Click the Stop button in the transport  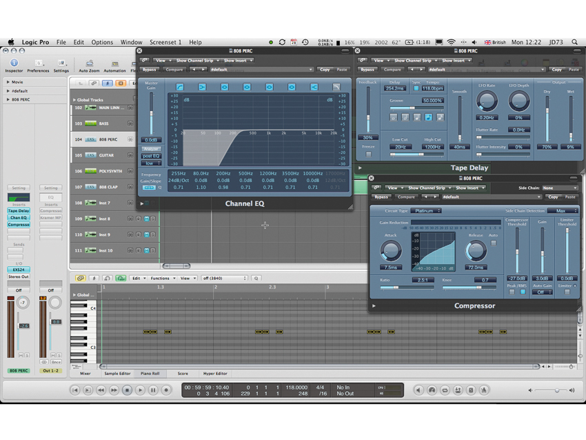tap(127, 390)
